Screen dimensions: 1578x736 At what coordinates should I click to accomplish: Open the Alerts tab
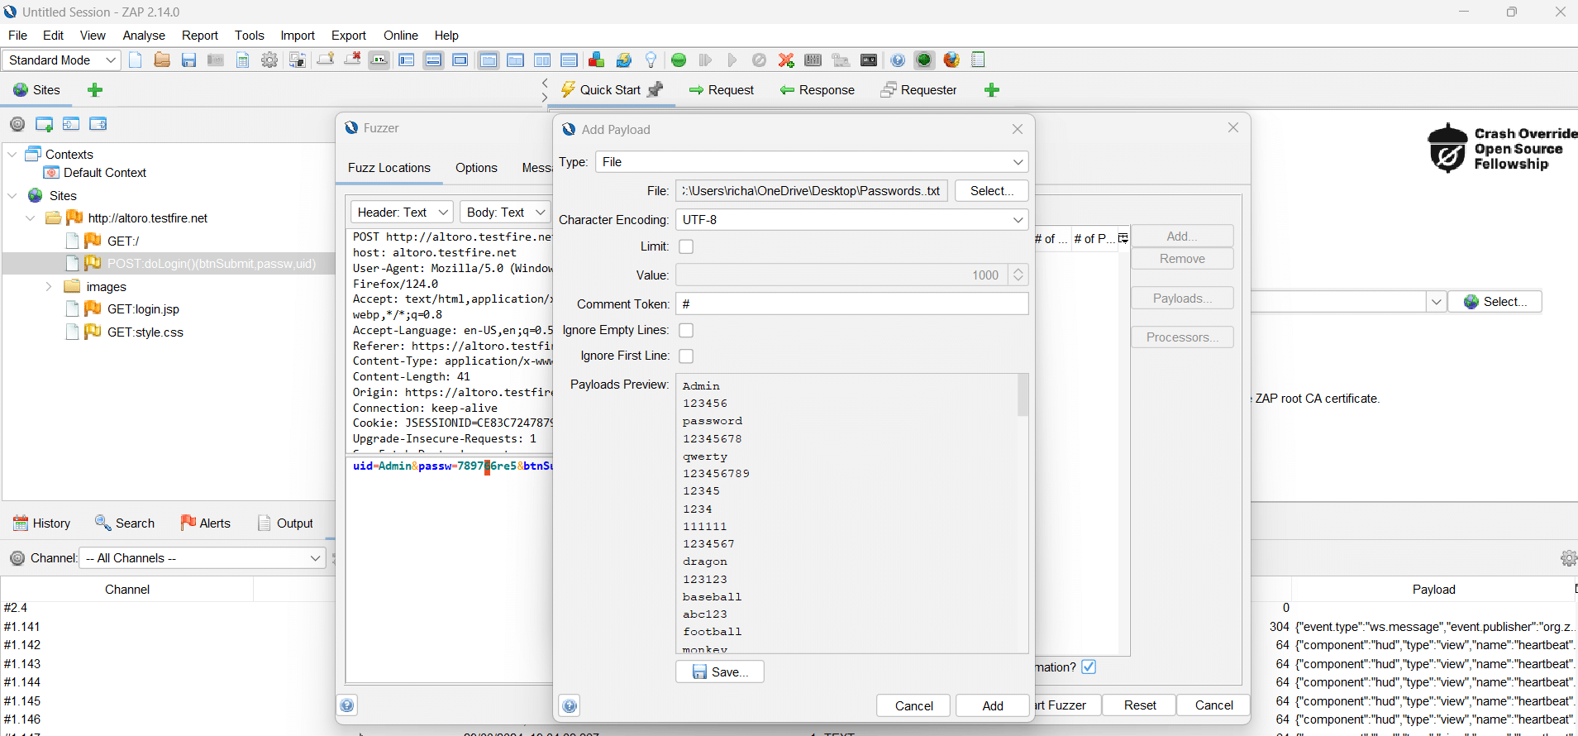206,523
